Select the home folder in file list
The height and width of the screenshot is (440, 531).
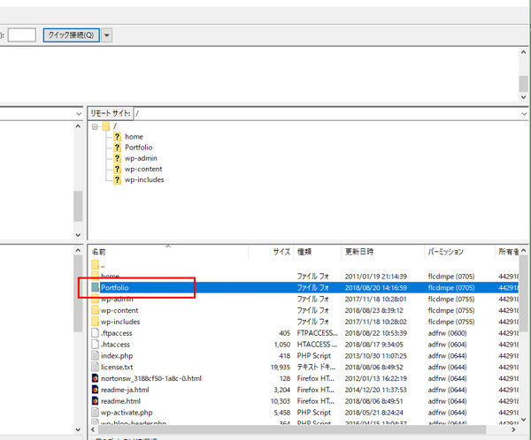click(x=110, y=276)
